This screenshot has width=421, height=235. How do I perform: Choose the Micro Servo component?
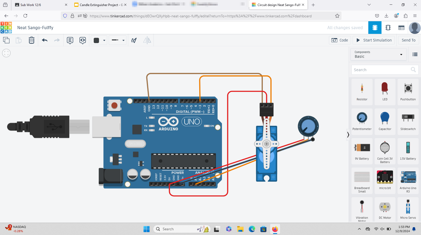pyautogui.click(x=408, y=210)
